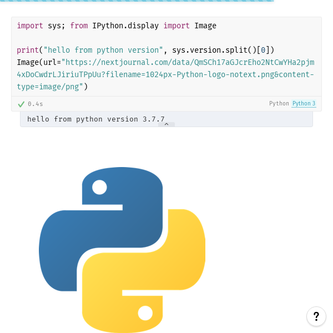Image resolution: width=333 pixels, height=333 pixels.
Task: Click the white eye of the yellow snake
Action: pyautogui.click(x=145, y=313)
